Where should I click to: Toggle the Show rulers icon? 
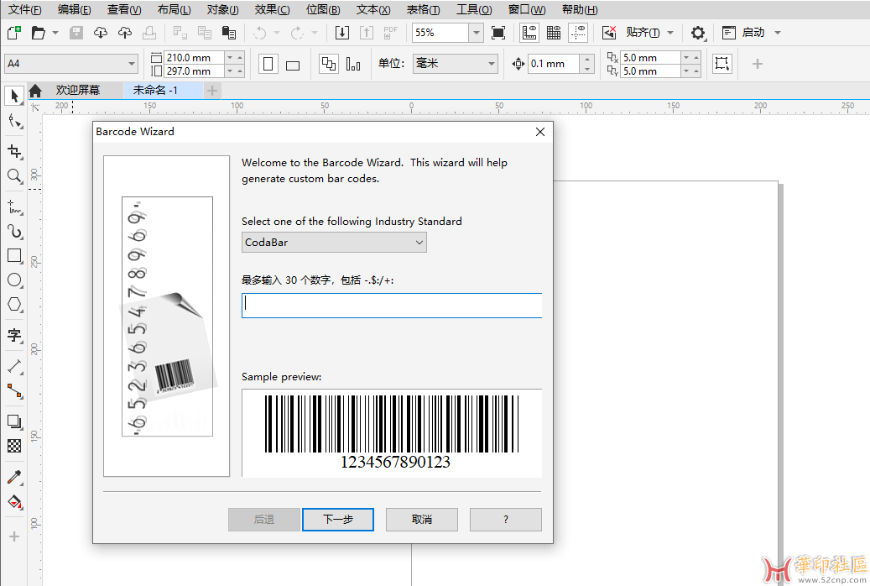click(x=529, y=33)
